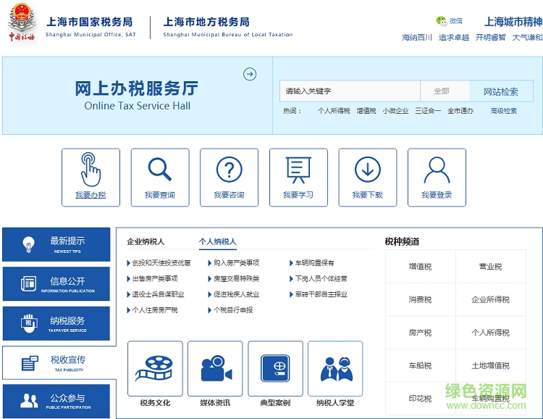
Task: Click the 纳税人学堂 people icon
Action: tap(335, 368)
